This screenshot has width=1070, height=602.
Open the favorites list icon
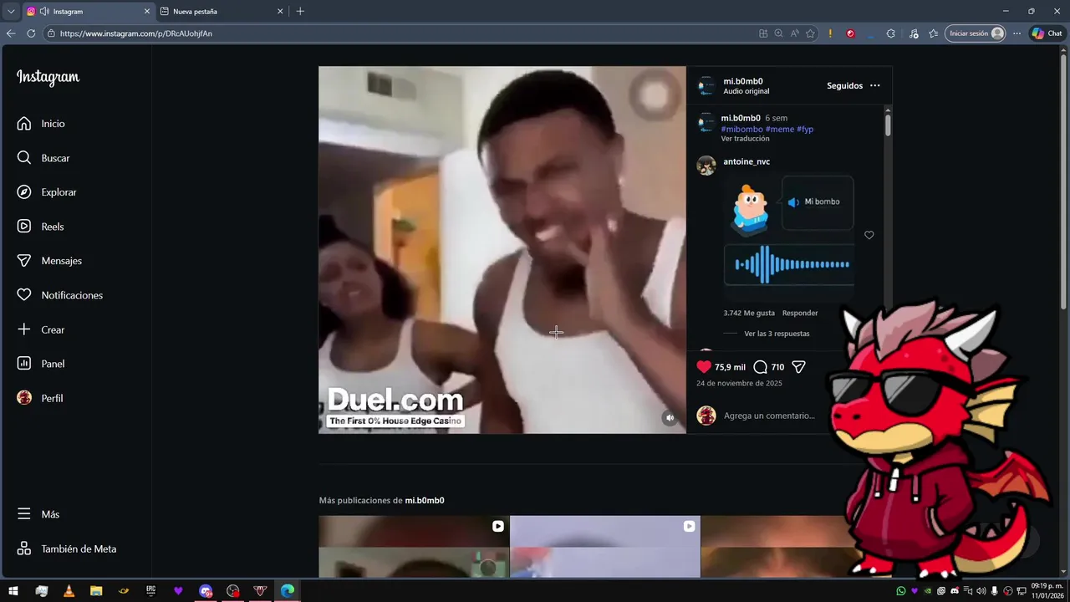click(934, 33)
